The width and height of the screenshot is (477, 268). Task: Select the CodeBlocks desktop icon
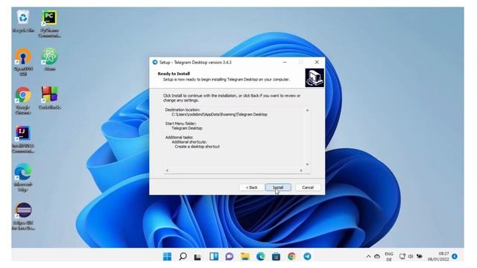point(50,98)
